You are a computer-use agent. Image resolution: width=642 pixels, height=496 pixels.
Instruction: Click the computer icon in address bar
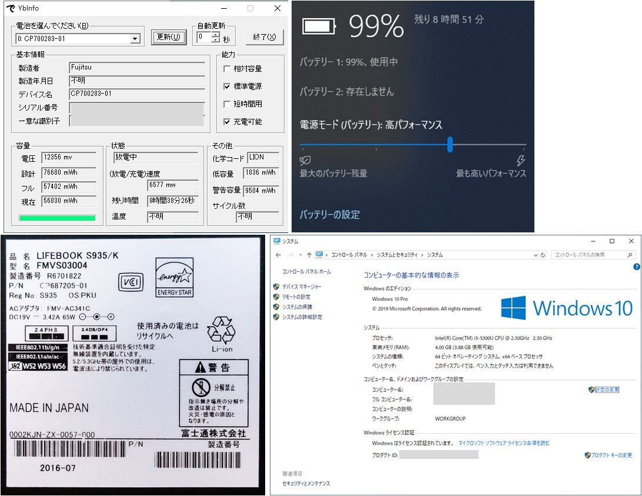click(x=319, y=255)
